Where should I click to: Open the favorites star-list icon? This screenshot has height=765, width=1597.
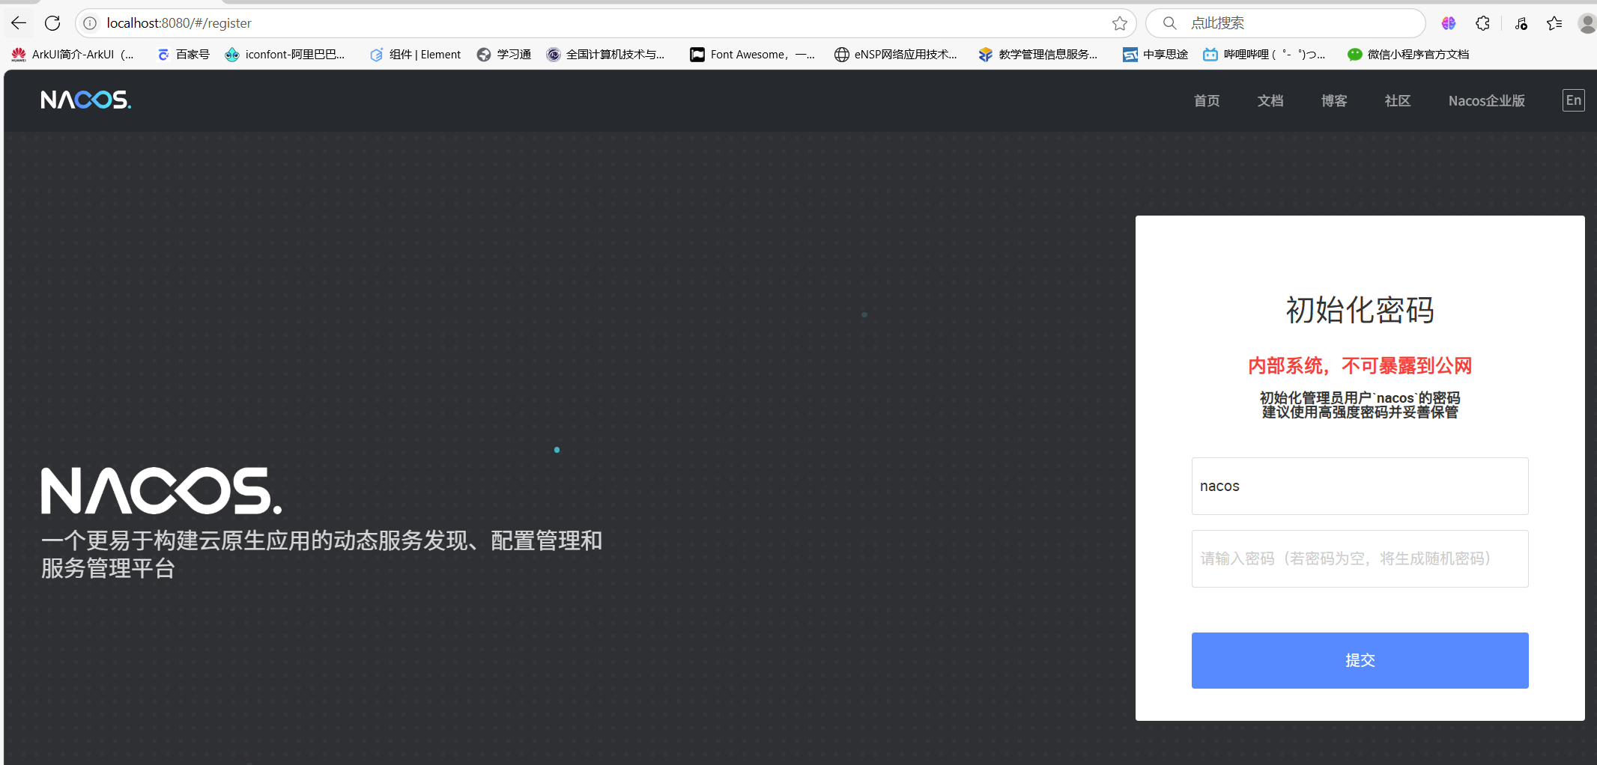tap(1554, 23)
